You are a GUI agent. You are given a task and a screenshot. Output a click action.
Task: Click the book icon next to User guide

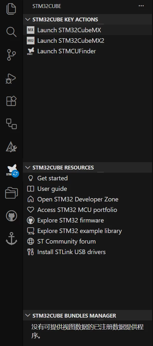[30, 189]
